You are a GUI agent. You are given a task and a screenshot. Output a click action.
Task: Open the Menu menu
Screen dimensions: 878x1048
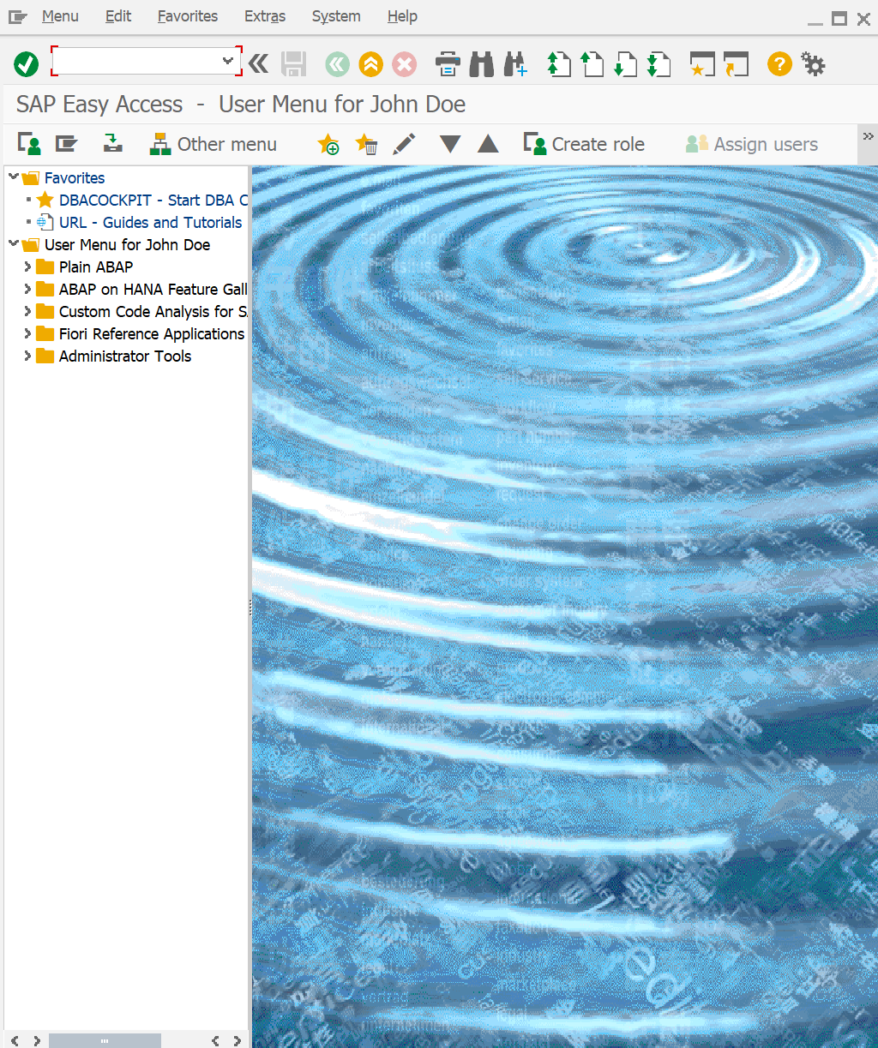coord(60,16)
